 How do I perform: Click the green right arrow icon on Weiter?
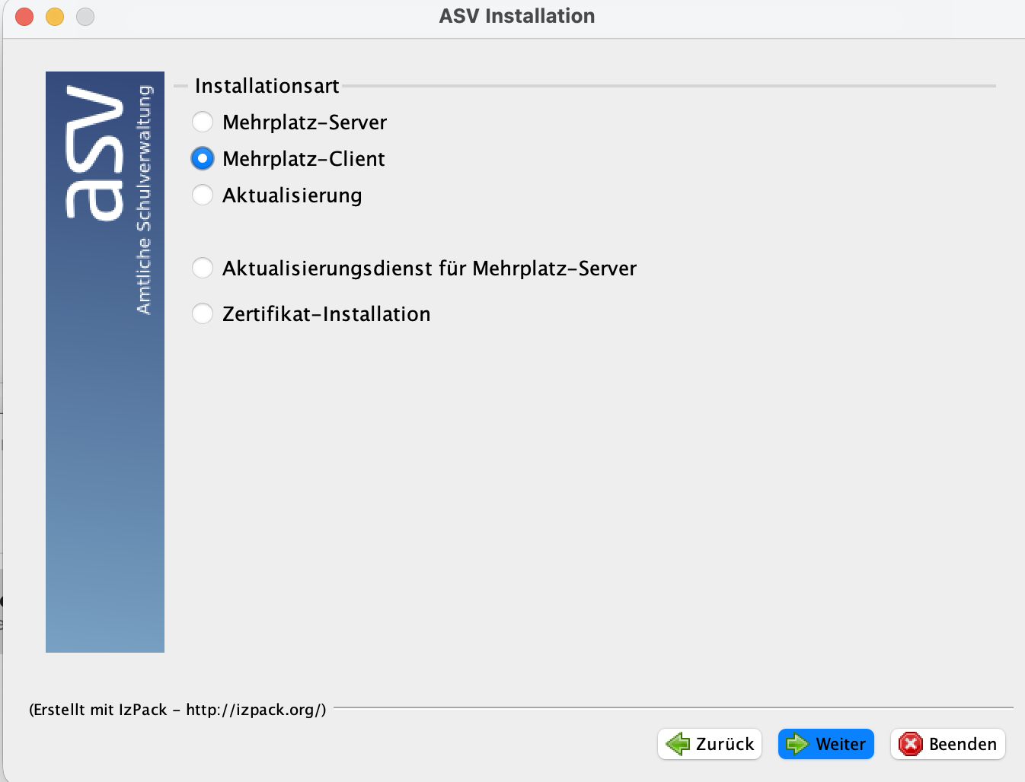point(797,744)
